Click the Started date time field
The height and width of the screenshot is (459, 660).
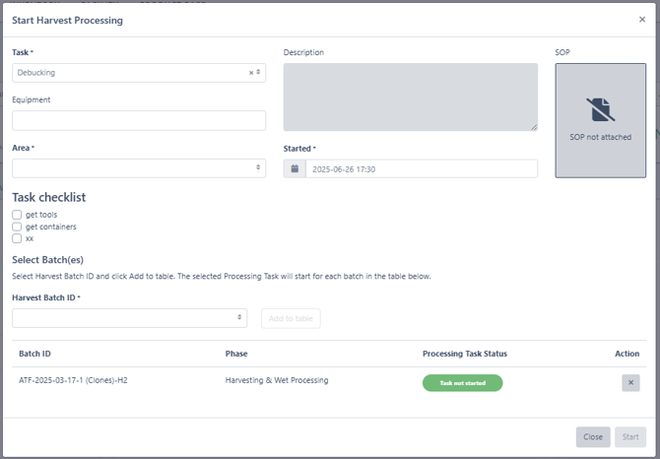click(422, 168)
